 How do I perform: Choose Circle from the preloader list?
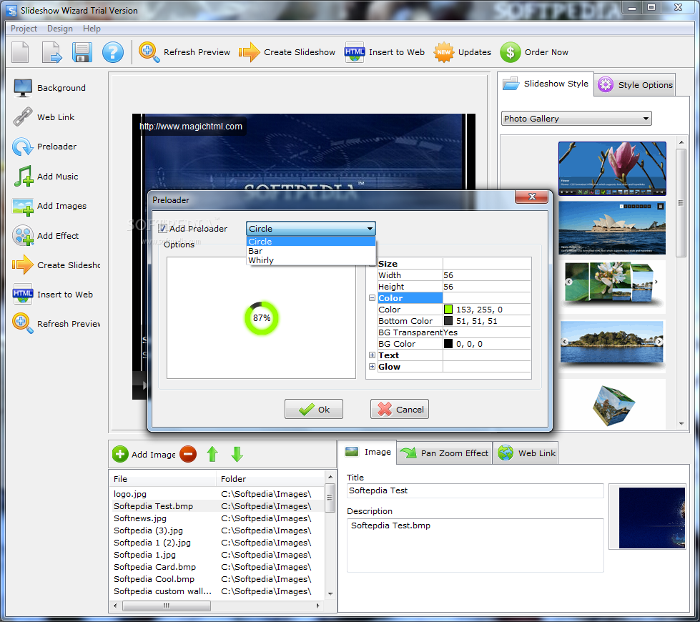point(311,242)
